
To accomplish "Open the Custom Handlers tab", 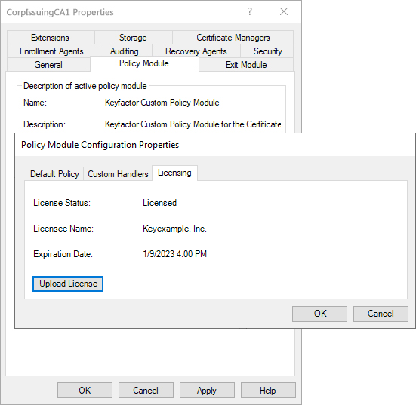I will (x=118, y=174).
